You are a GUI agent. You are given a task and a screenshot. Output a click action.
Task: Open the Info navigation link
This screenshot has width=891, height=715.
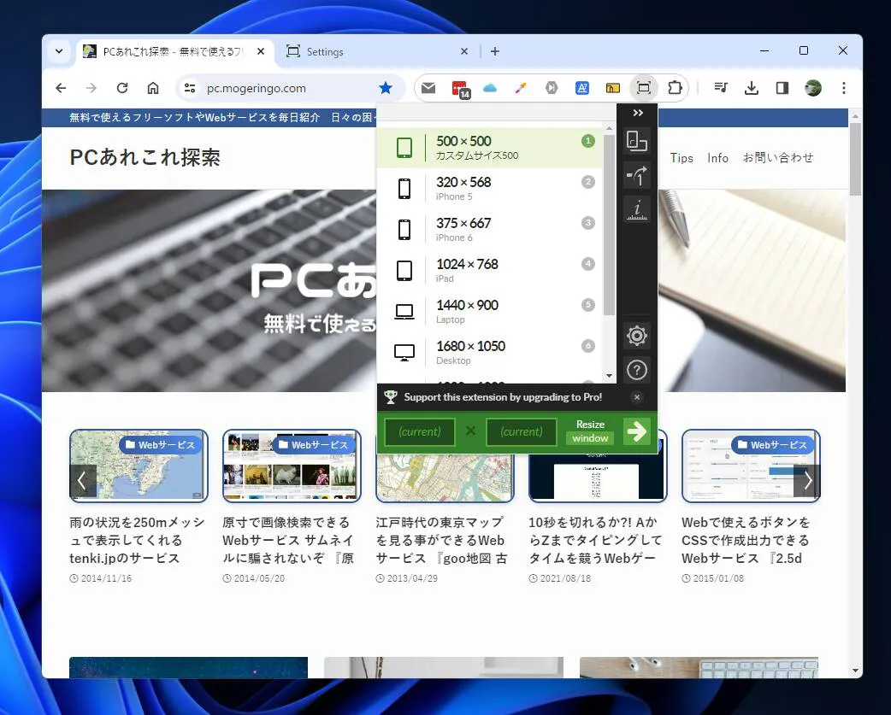(x=717, y=158)
